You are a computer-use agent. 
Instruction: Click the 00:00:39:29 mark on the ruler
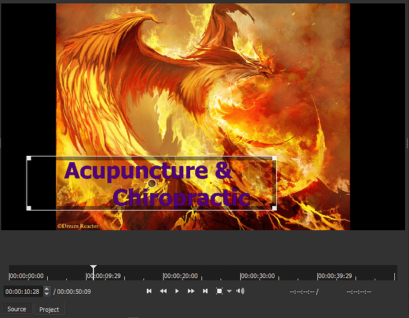(335, 276)
